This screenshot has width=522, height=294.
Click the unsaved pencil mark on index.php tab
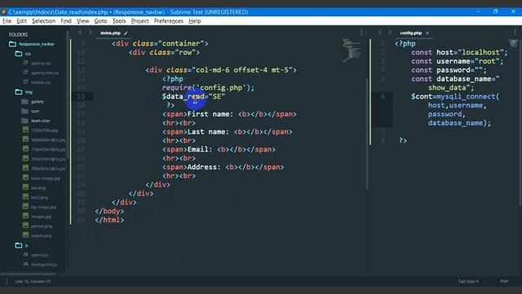[x=126, y=33]
